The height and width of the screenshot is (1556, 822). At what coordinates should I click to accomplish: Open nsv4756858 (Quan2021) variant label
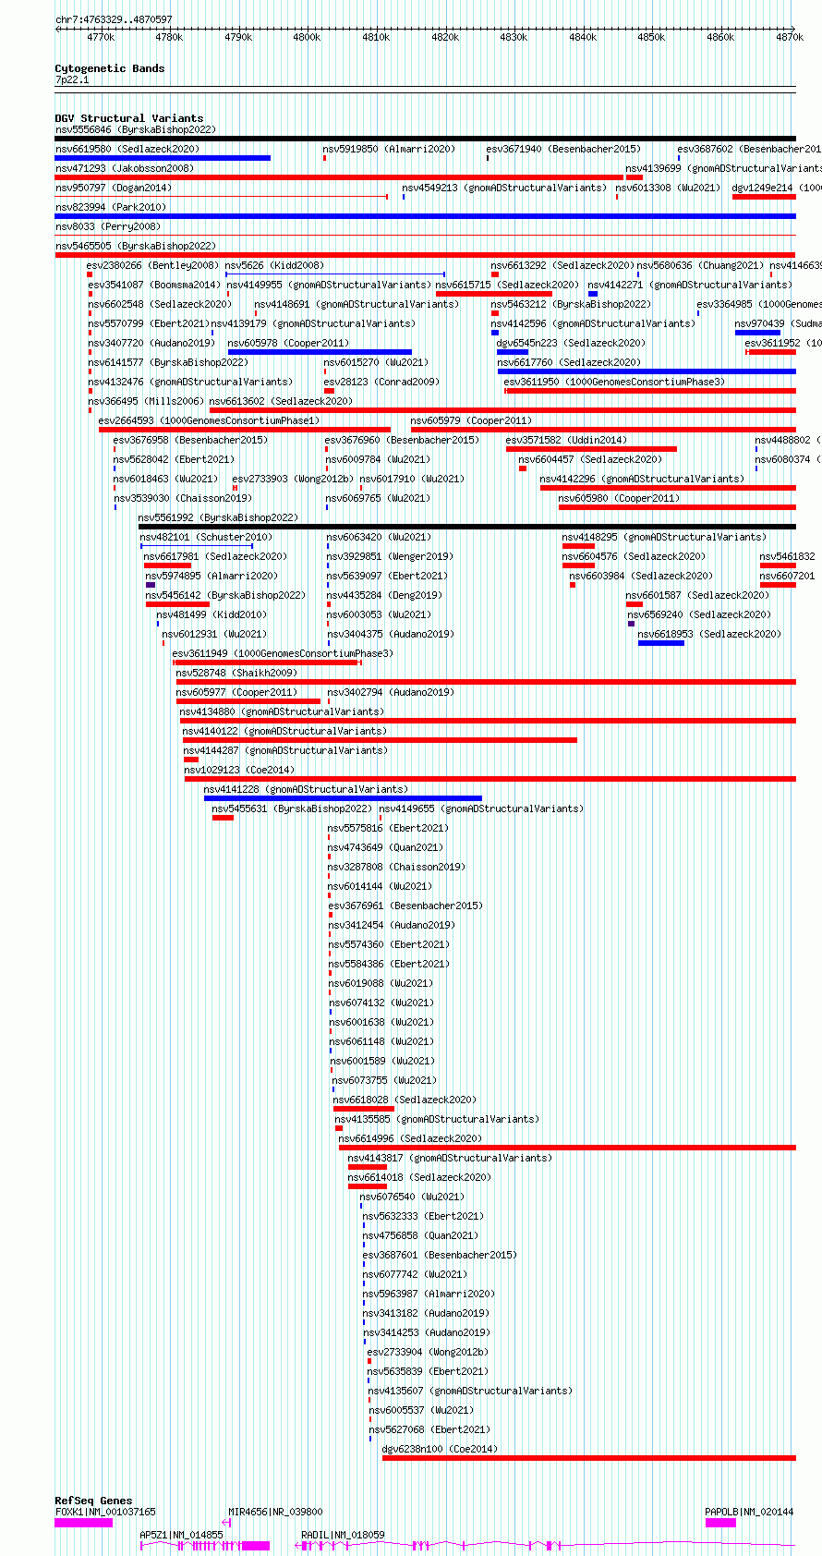tap(420, 1235)
